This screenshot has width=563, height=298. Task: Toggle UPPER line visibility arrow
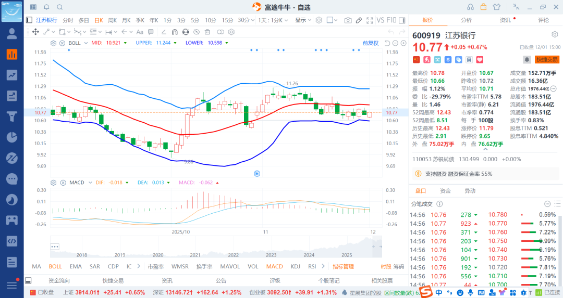tap(175, 43)
